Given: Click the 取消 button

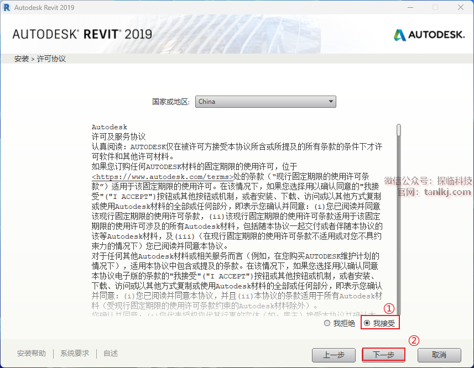Looking at the screenshot, I should [x=439, y=355].
